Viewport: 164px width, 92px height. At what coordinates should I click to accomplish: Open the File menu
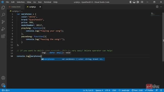tap(7, 2)
